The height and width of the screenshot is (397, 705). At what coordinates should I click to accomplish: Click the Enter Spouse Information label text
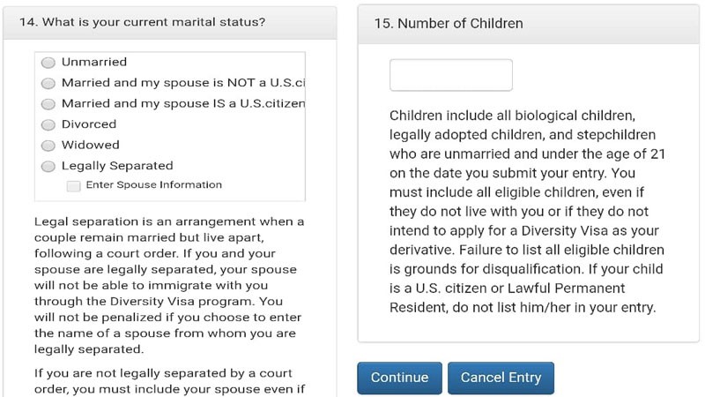(x=153, y=184)
